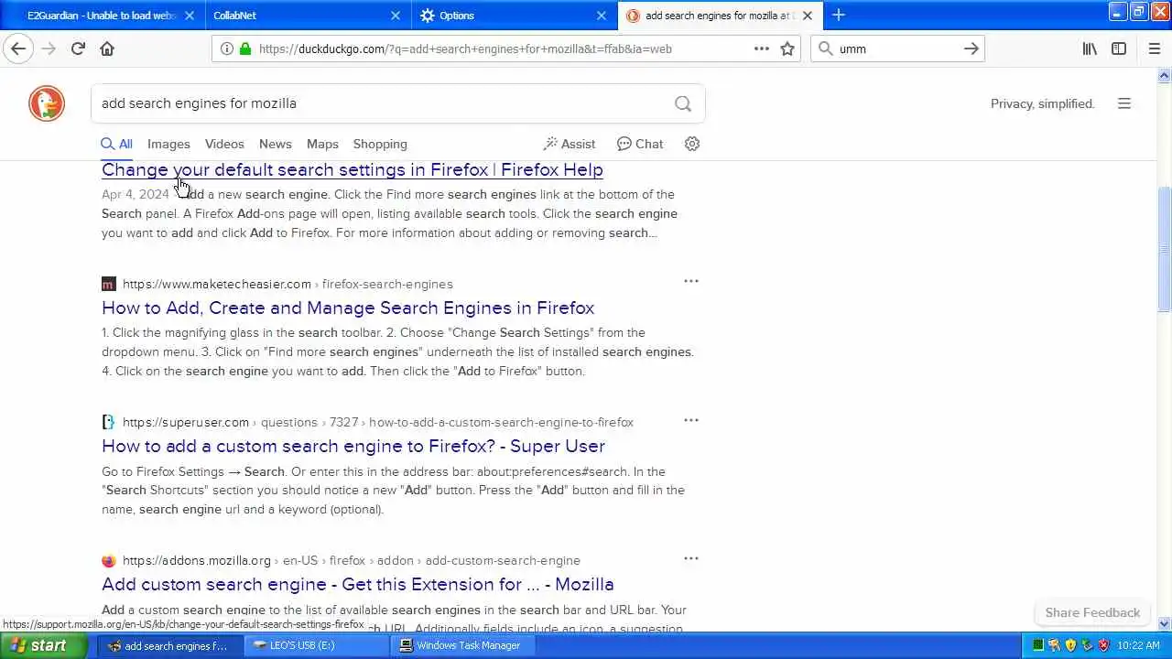Open DuckDuckGo search settings gear
The height and width of the screenshot is (659, 1172).
tap(692, 144)
